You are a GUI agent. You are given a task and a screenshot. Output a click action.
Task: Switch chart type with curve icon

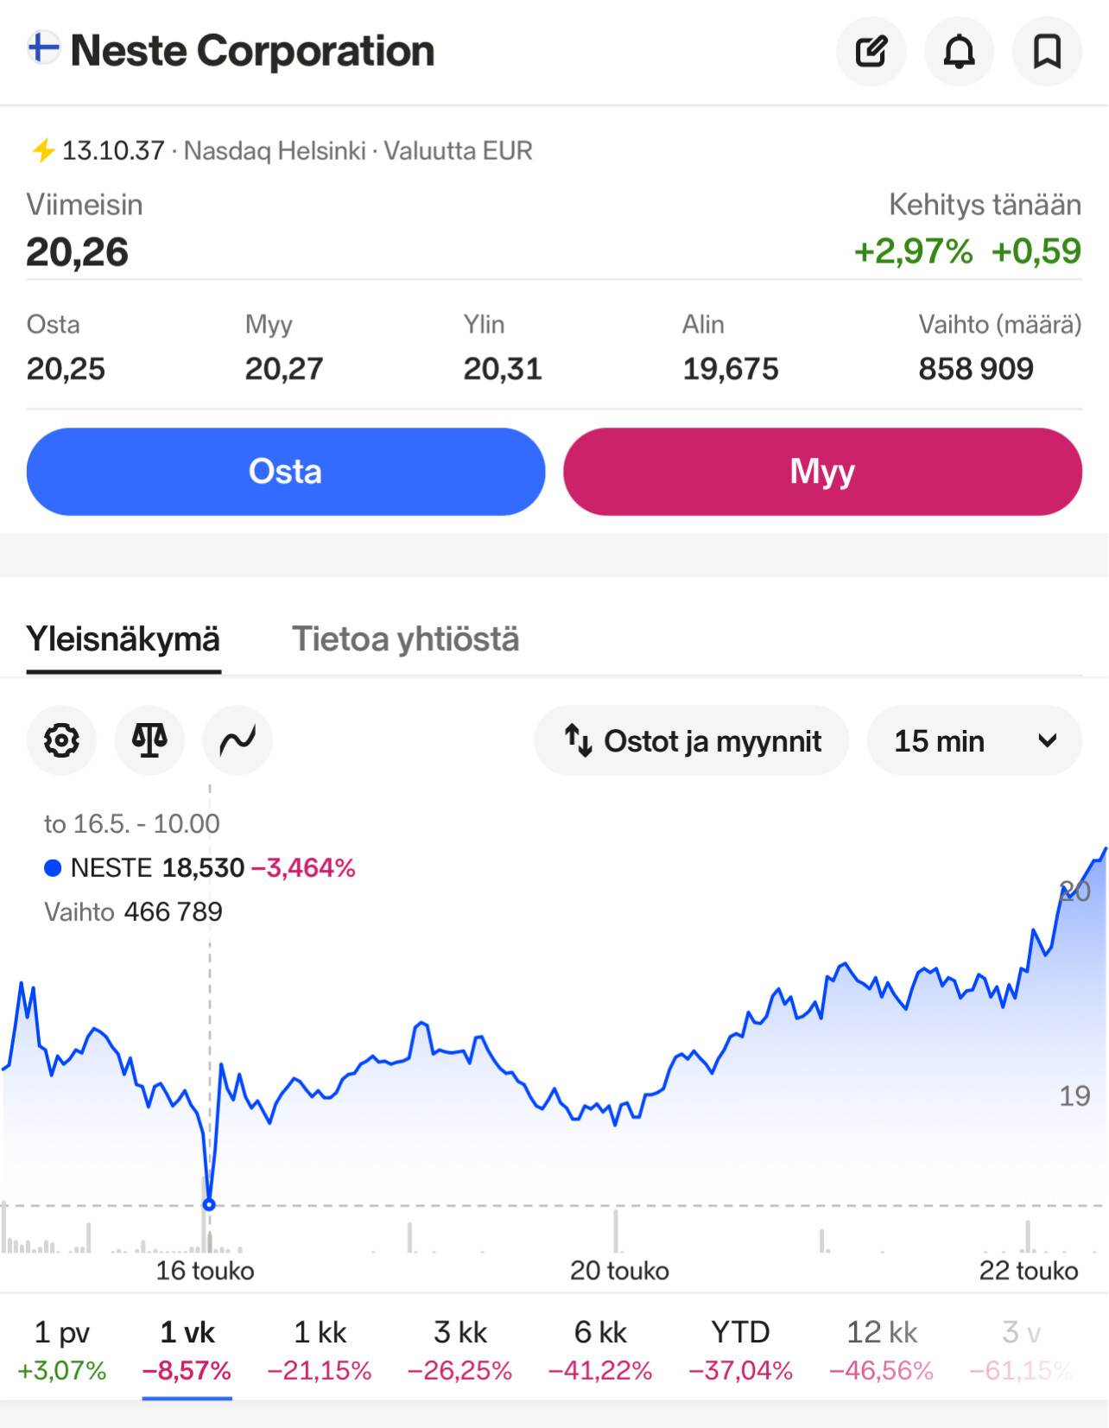click(238, 740)
